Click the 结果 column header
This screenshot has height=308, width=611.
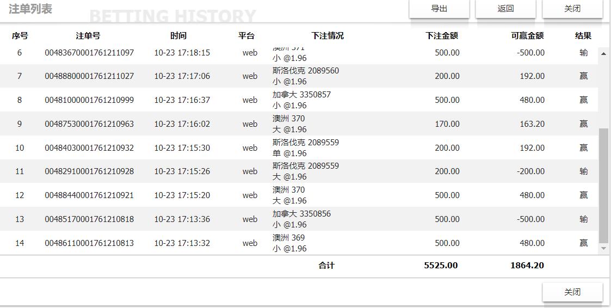point(583,36)
